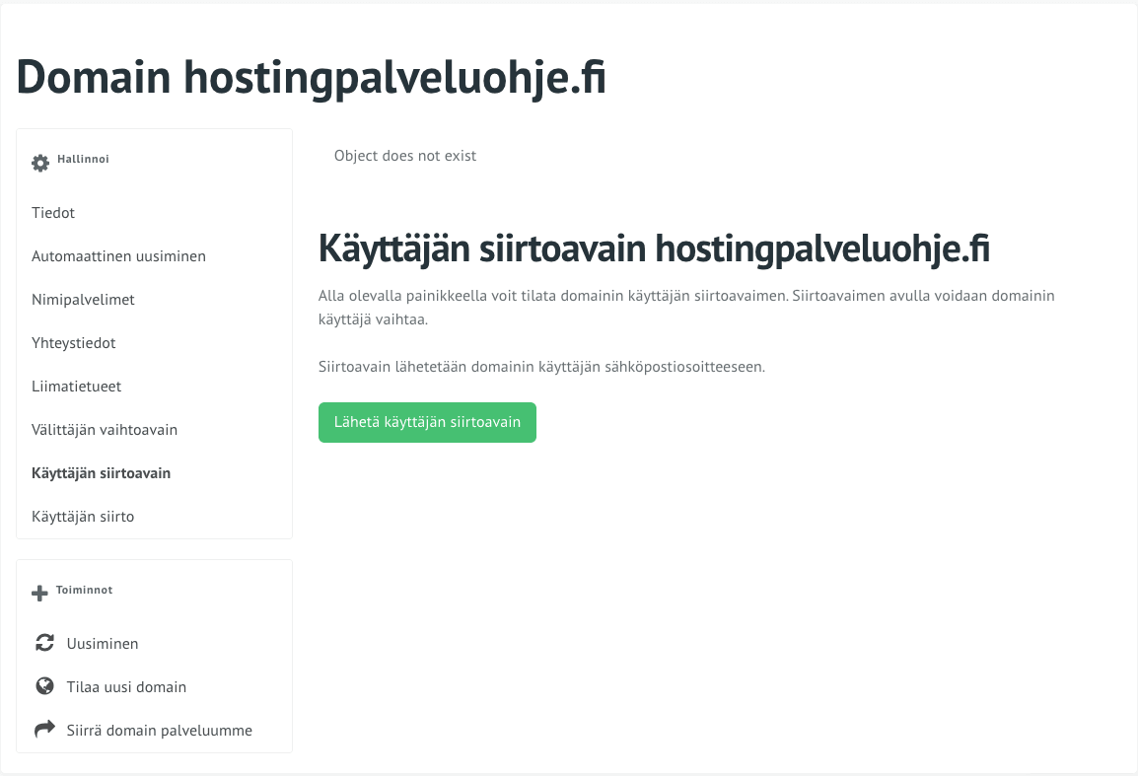The height and width of the screenshot is (776, 1138).
Task: Select the bold Käyttäjän siirtoavain menu item
Action: pos(101,473)
